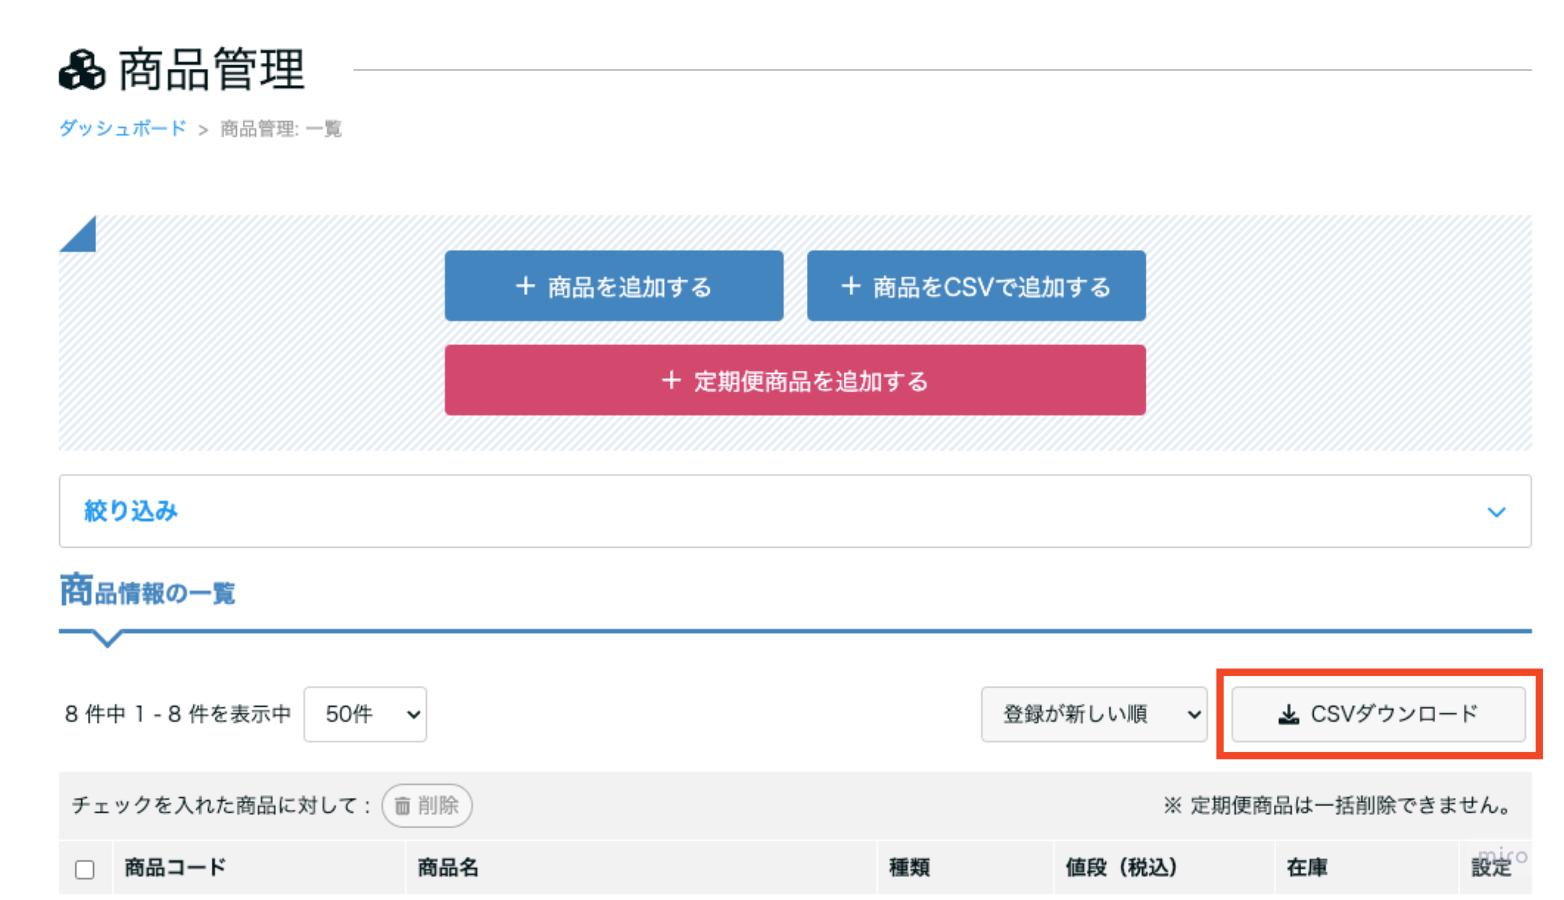Open the 登録が新しい順 sort dropdown
This screenshot has width=1564, height=900.
1093,714
